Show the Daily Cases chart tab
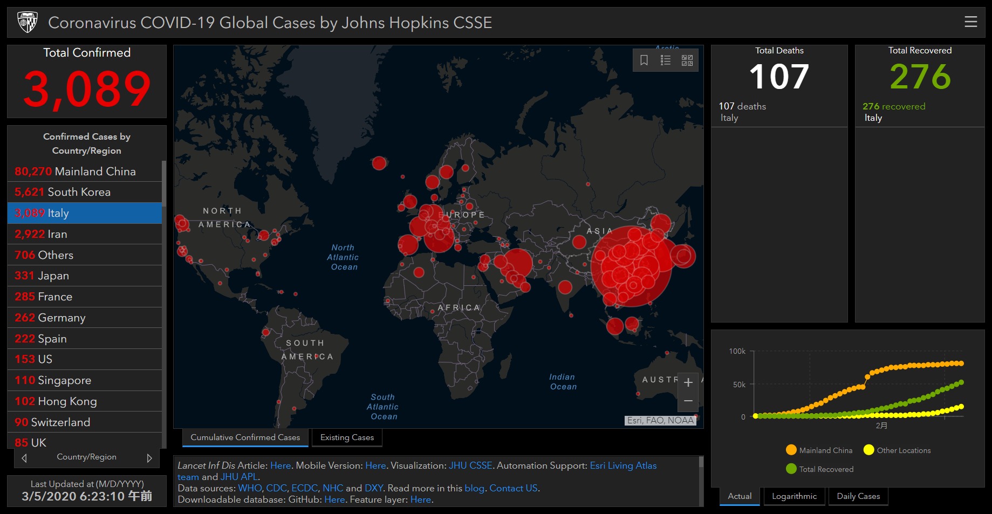The height and width of the screenshot is (514, 992). tap(858, 496)
